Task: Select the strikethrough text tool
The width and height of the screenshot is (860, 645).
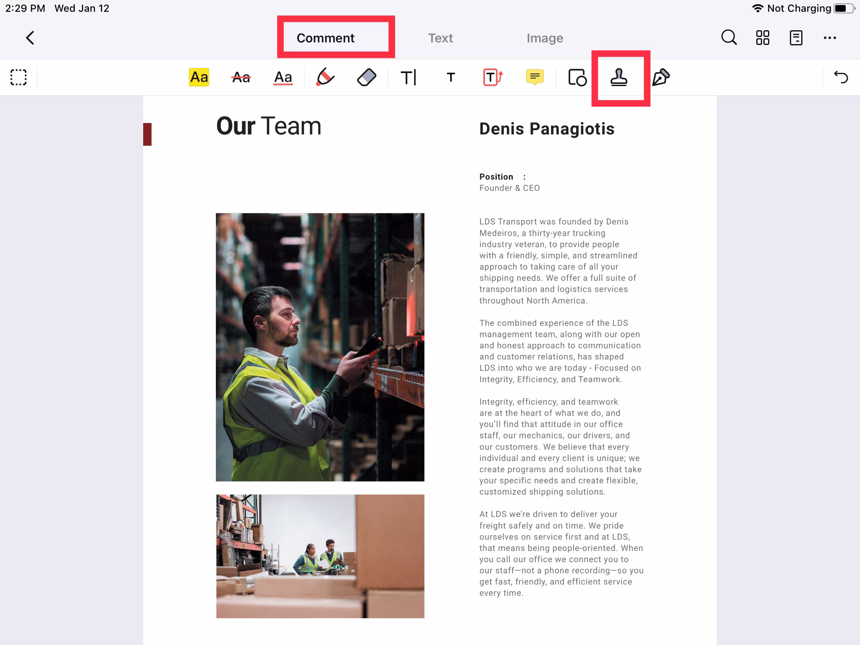Action: tap(241, 77)
